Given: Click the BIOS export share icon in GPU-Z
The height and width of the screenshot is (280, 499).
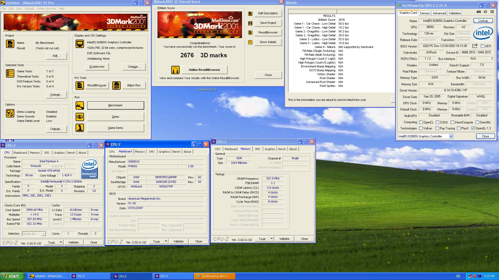Looking at the screenshot, I should click(475, 46).
